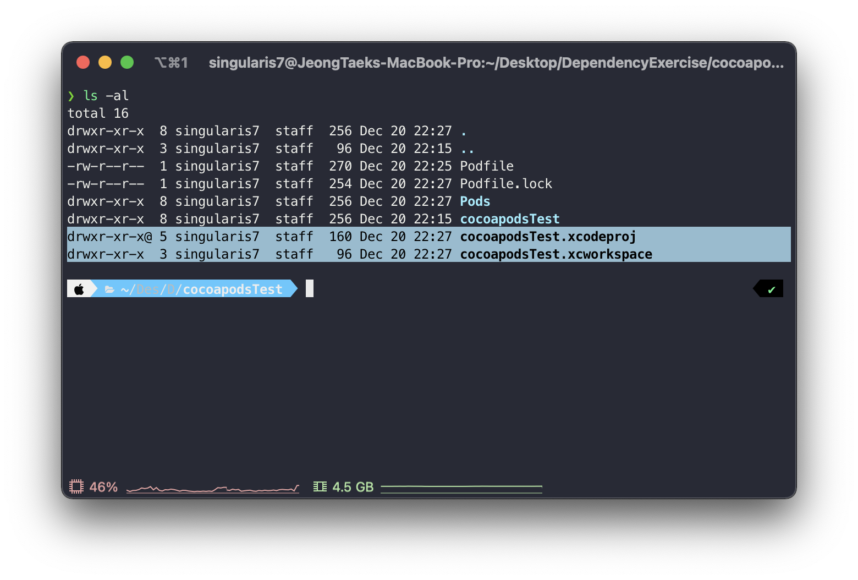Click the 'ls -al' command text
858x580 pixels.
[106, 96]
